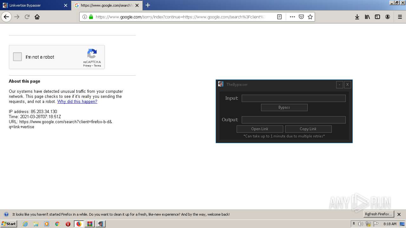The height and width of the screenshot is (228, 406).
Task: Toggle reader view in address bar
Action: point(279,17)
